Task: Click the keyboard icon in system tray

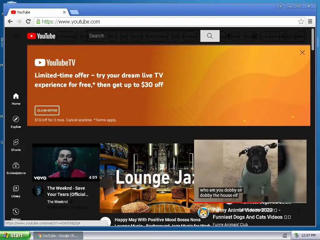Action: [285, 236]
